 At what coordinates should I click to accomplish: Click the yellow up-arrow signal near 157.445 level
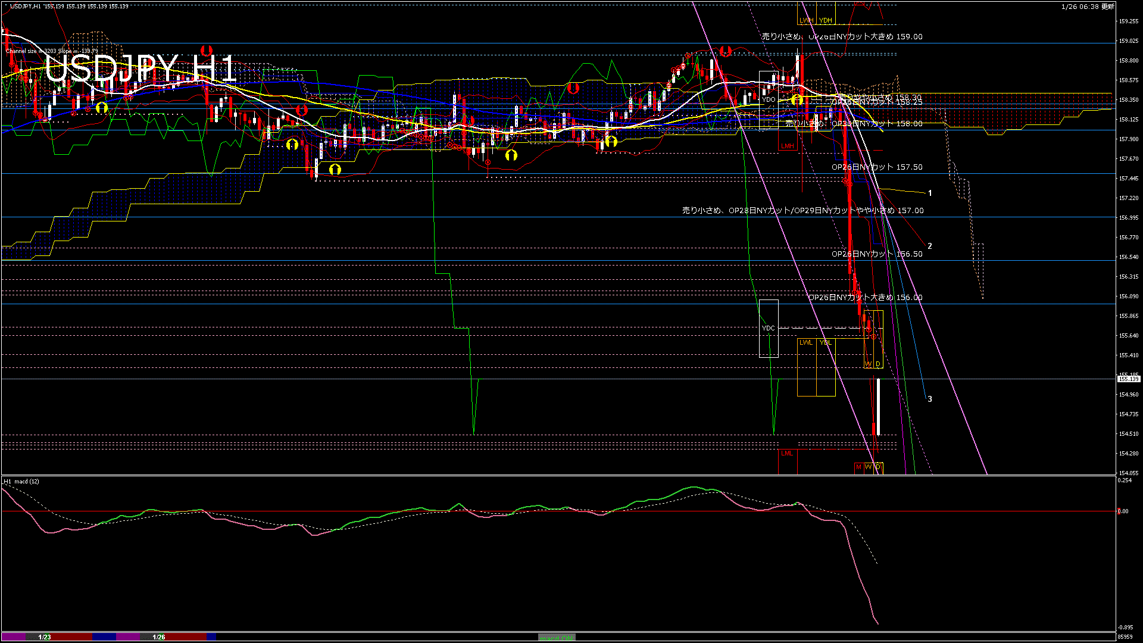[335, 170]
